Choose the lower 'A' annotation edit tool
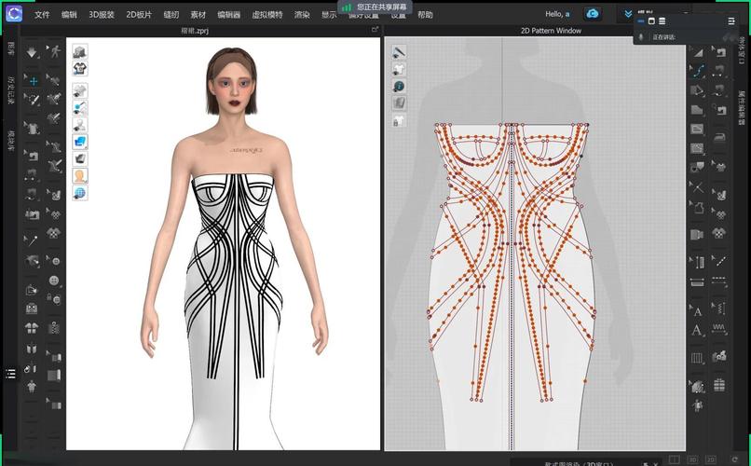 697,330
